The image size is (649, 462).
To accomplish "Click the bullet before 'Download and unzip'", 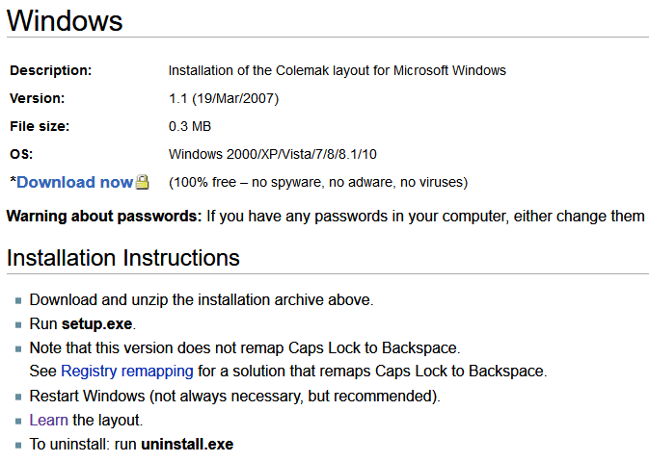I will coord(18,300).
